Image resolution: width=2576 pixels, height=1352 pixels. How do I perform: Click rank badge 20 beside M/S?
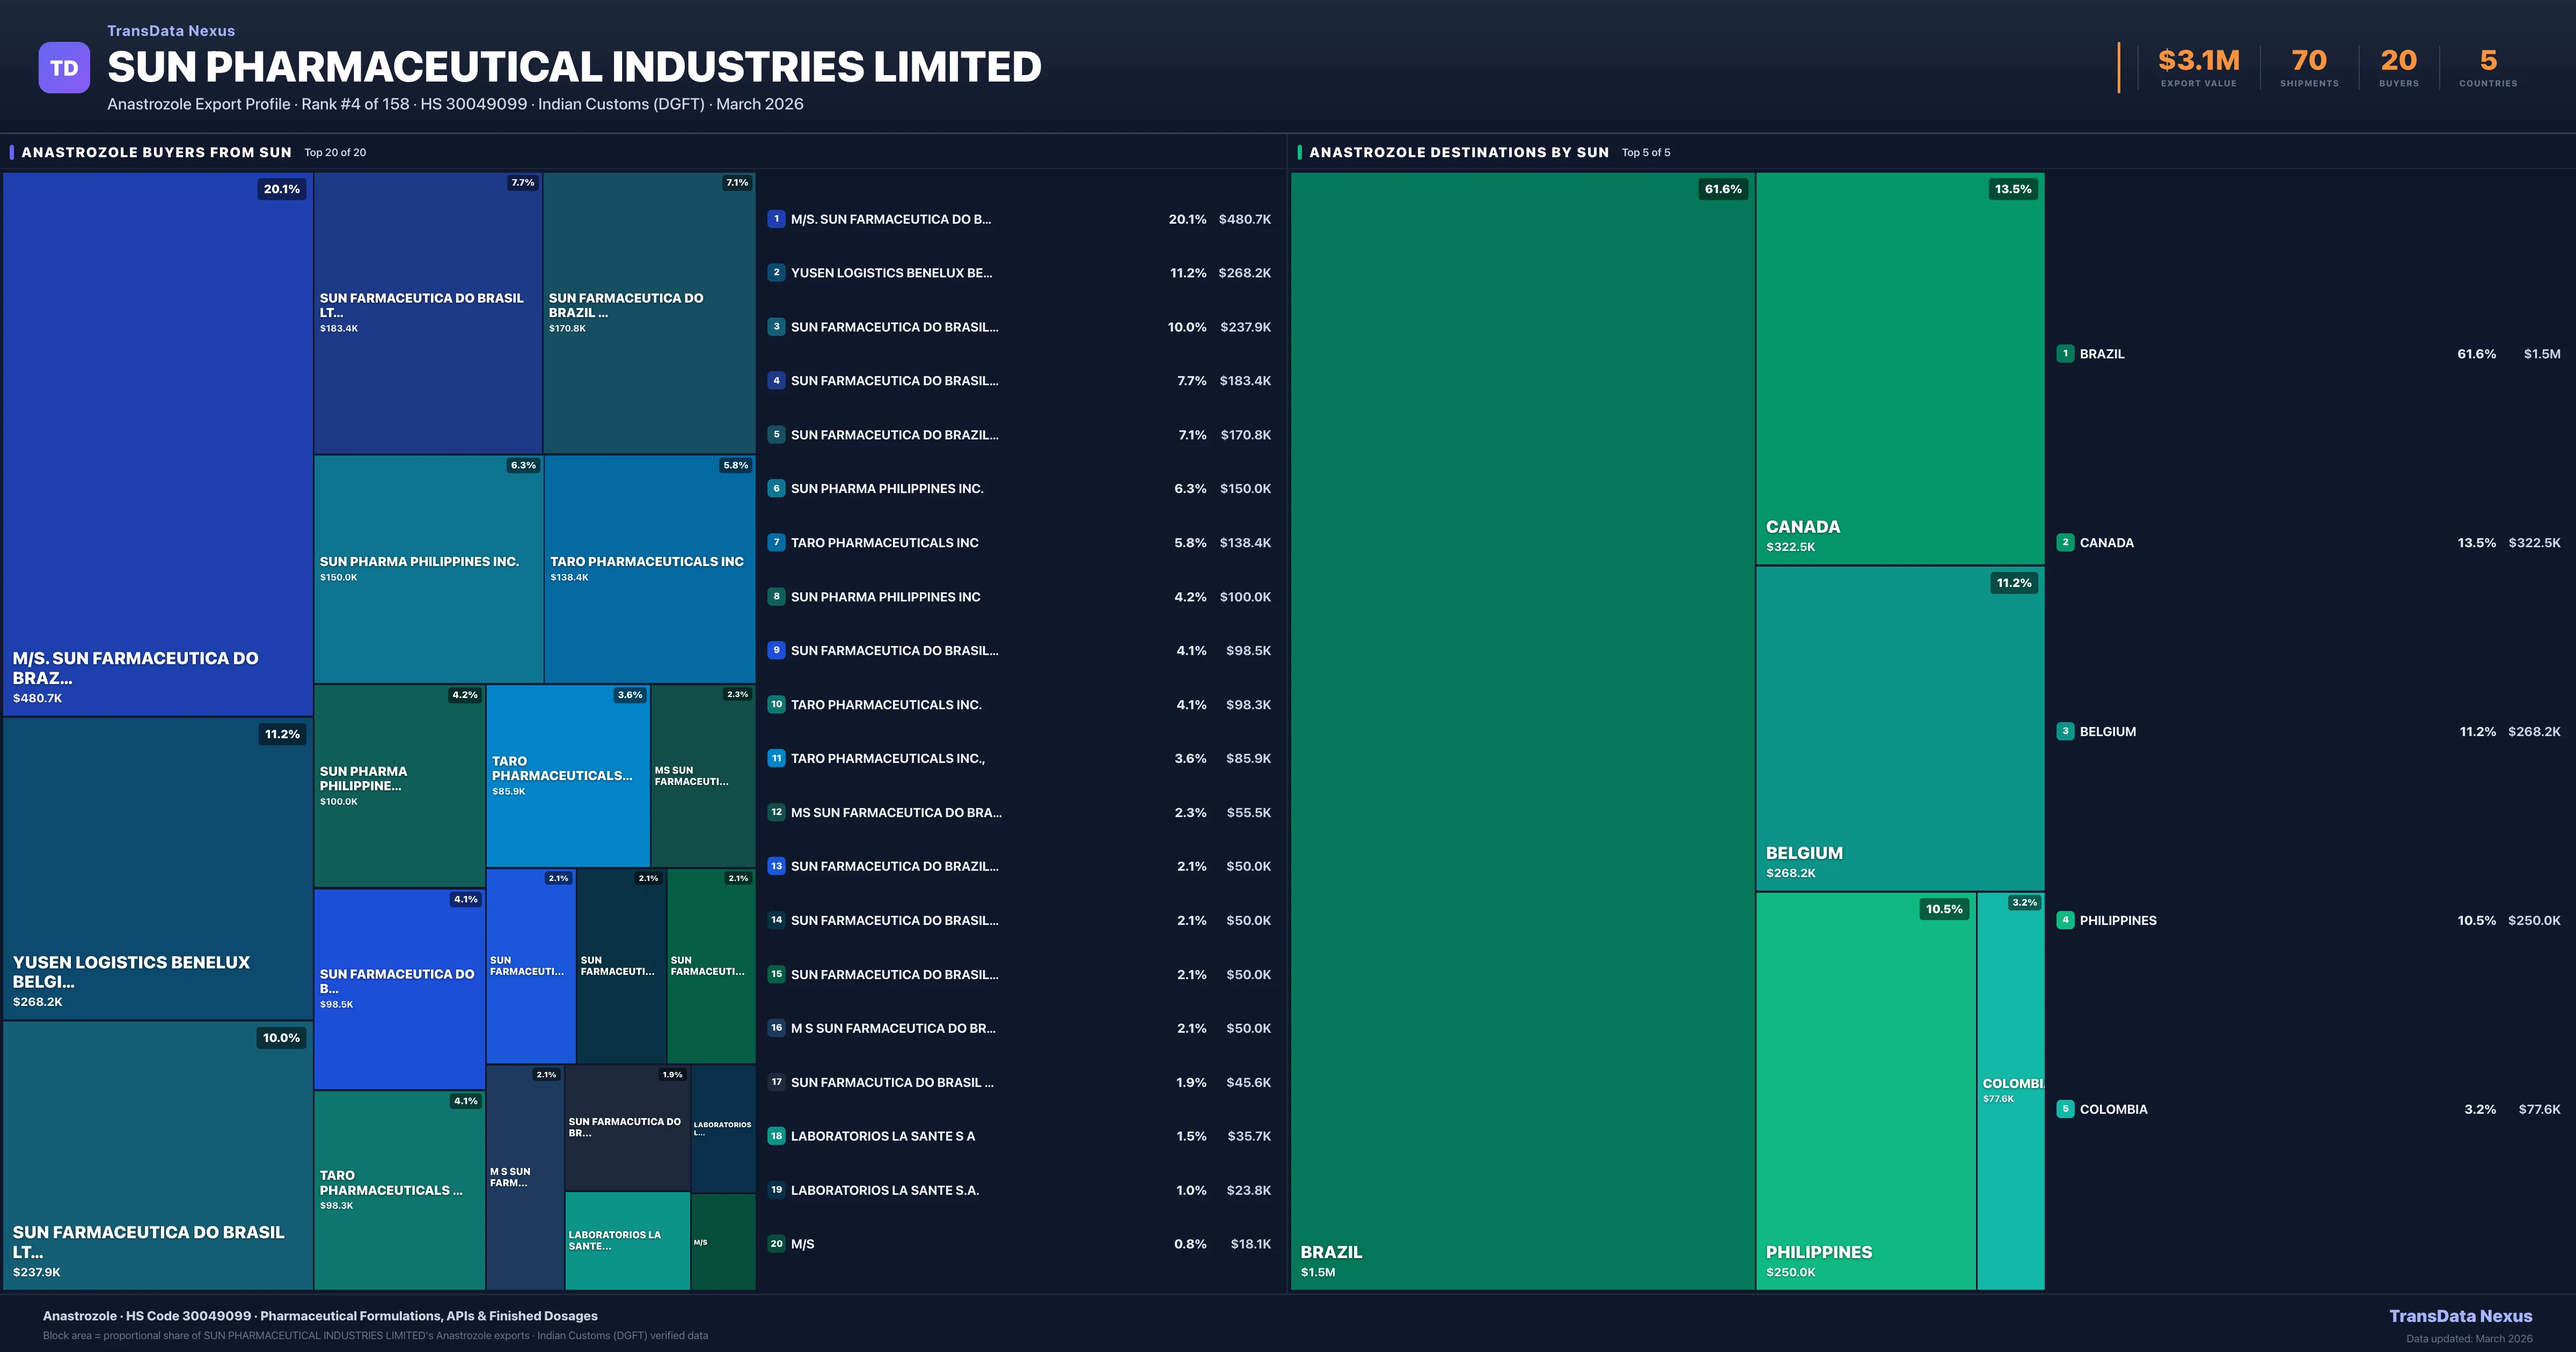[x=776, y=1244]
